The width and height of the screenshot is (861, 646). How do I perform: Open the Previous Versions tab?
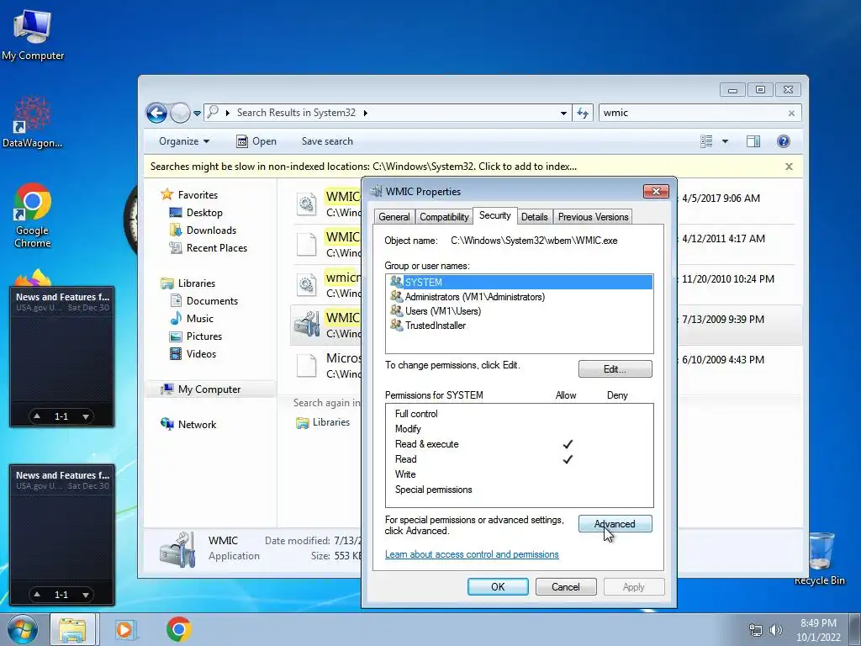pos(593,217)
